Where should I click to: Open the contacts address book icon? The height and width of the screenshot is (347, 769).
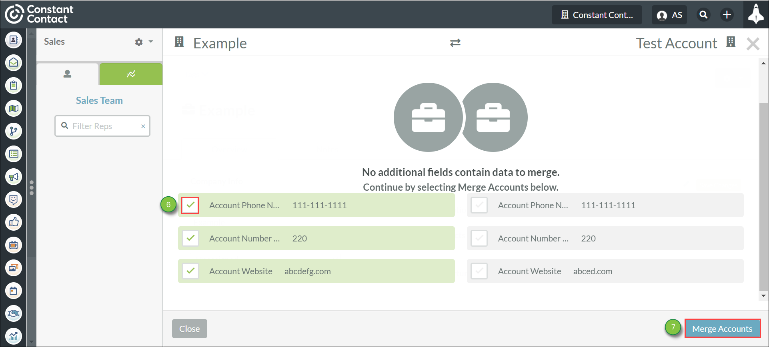click(x=14, y=40)
